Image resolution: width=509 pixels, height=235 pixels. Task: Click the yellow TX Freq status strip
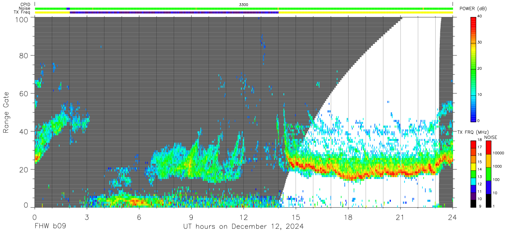pos(244,12)
